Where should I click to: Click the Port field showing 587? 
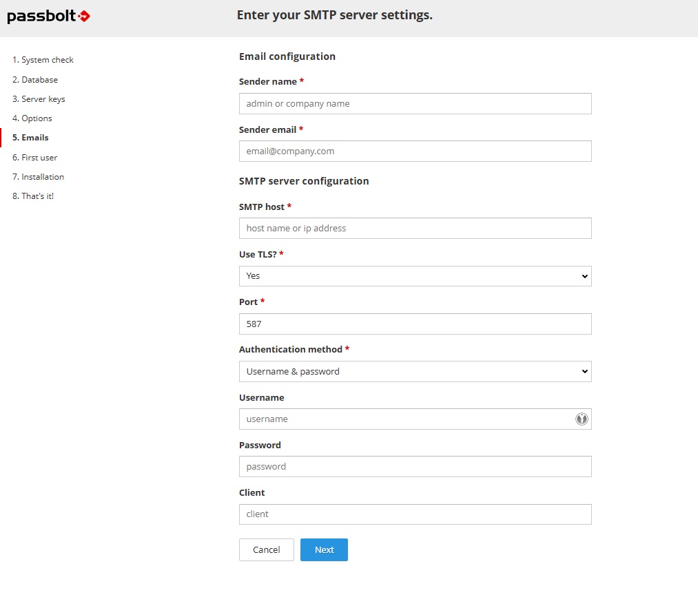click(415, 324)
